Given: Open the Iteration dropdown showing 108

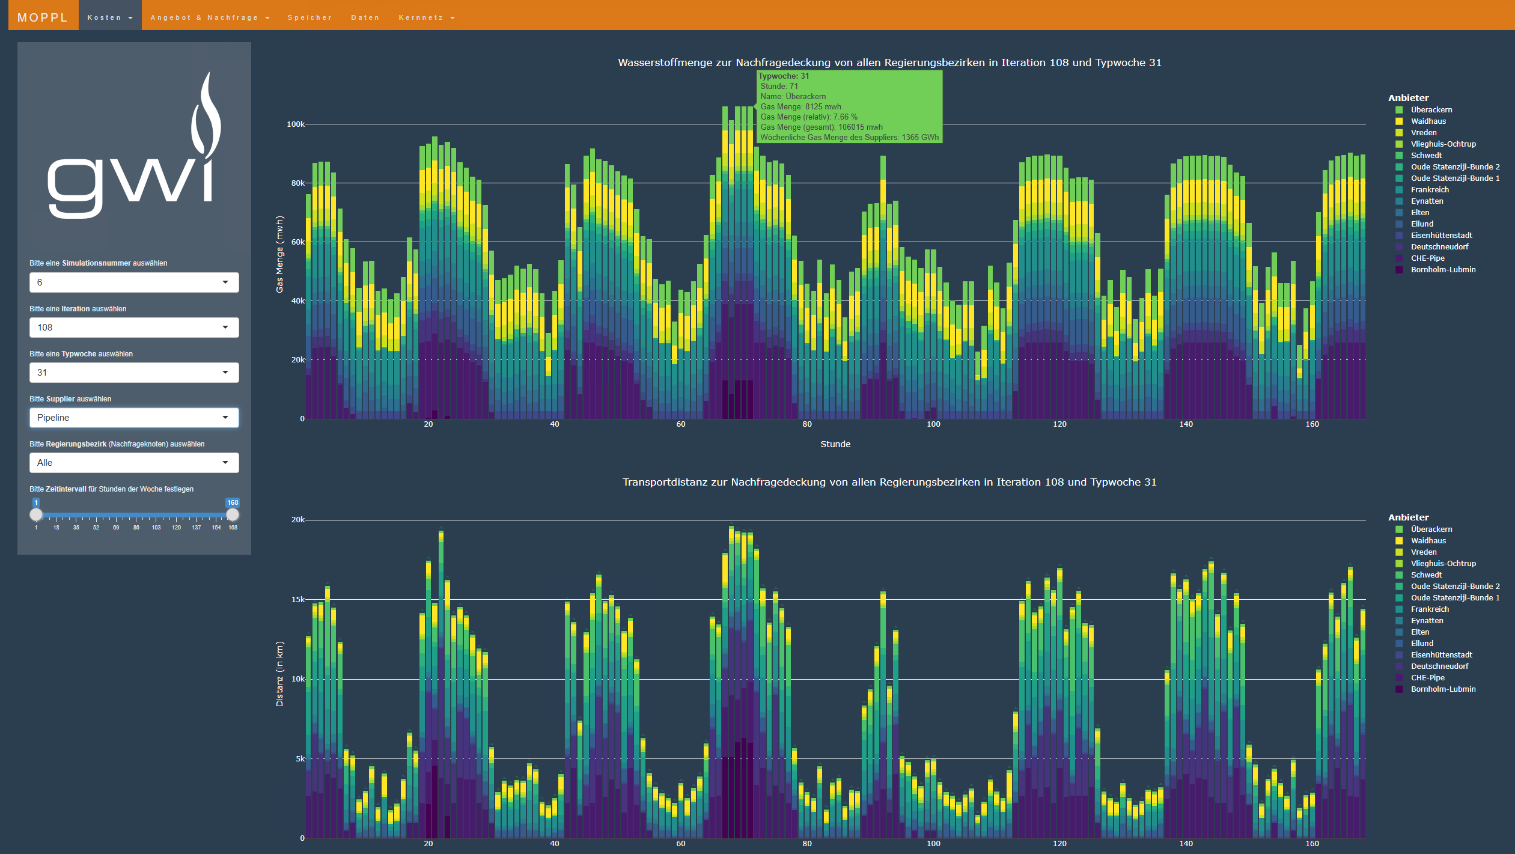Looking at the screenshot, I should point(134,328).
